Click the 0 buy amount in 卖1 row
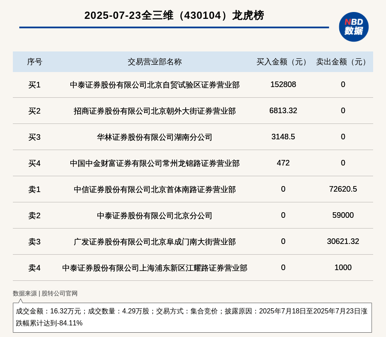This screenshot has width=386, height=337. pyautogui.click(x=283, y=189)
